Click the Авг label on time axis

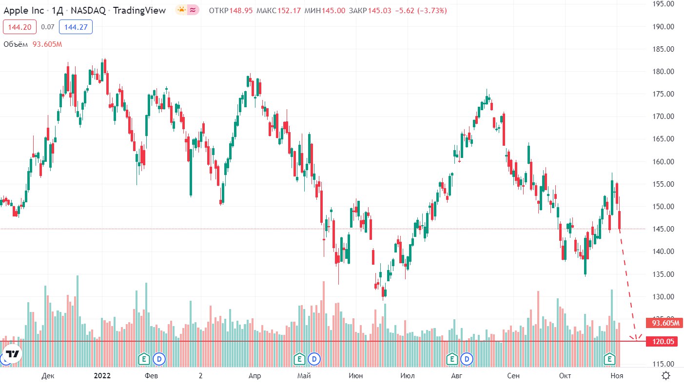(456, 376)
